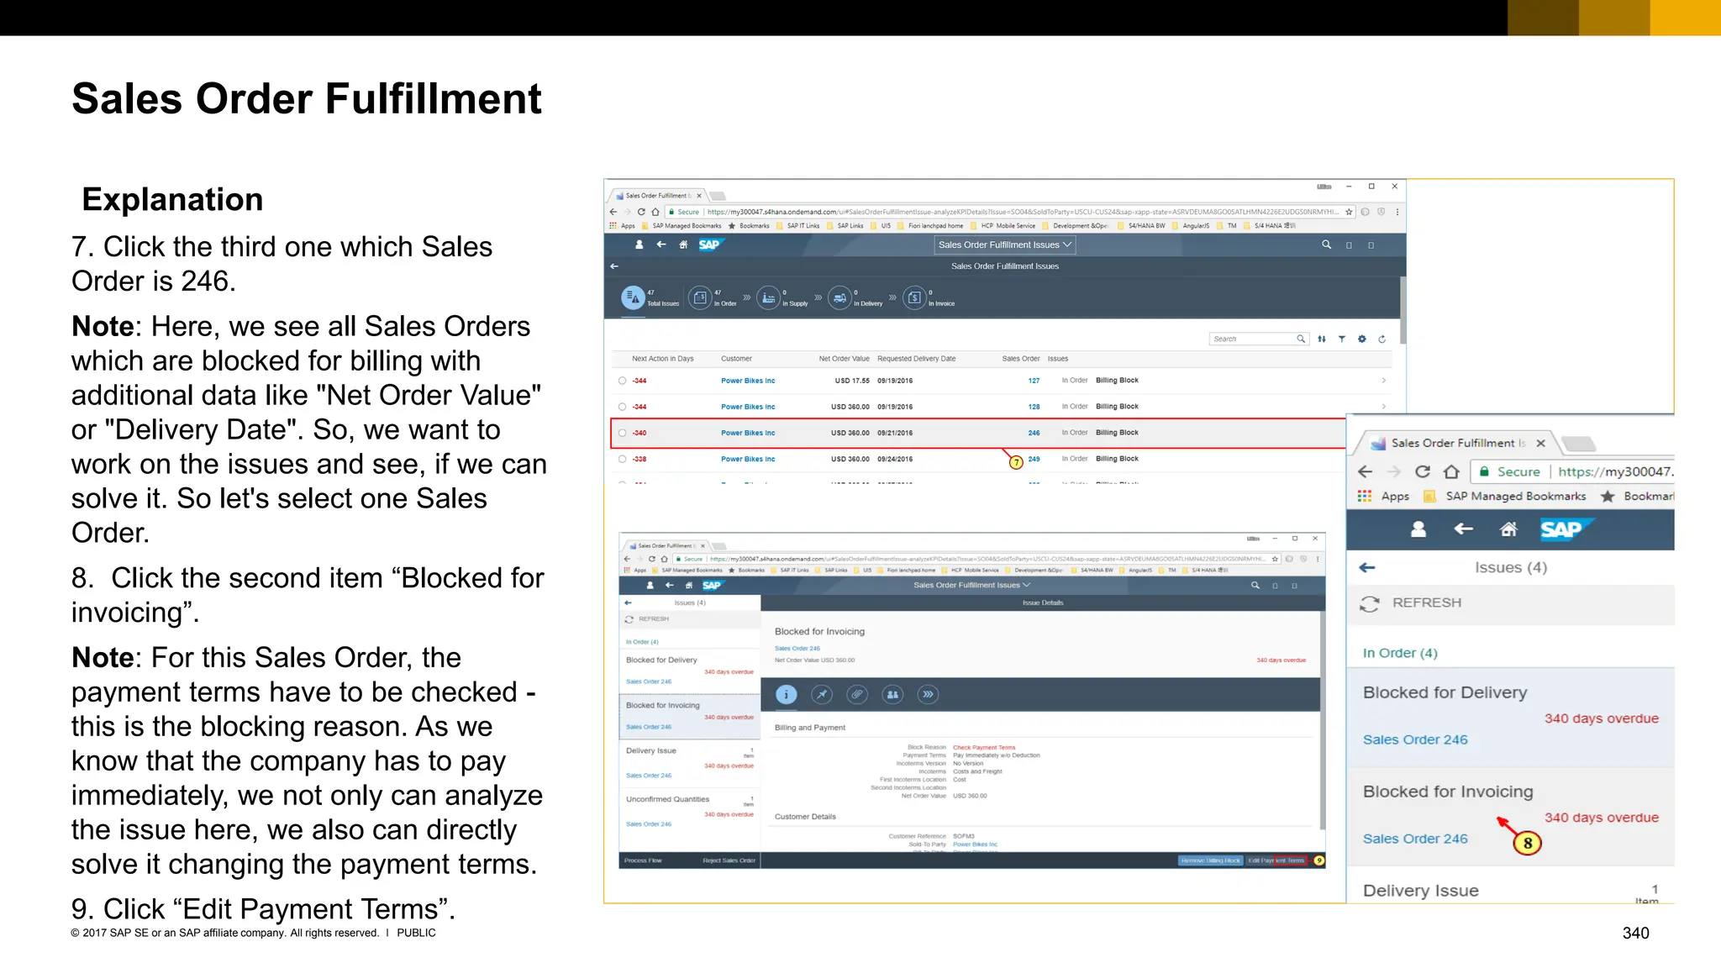
Task: Open Sales Order 249 link in table
Action: 1034,459
